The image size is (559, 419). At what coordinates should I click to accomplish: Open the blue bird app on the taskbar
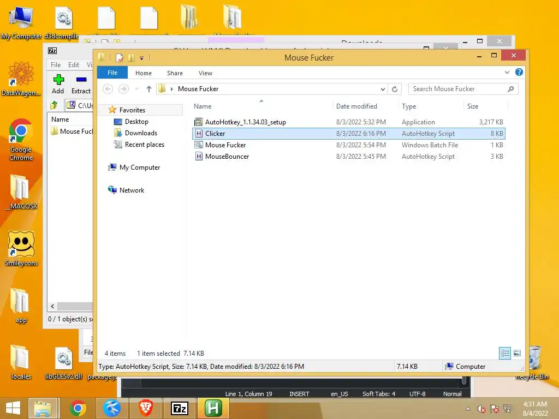pos(111,408)
